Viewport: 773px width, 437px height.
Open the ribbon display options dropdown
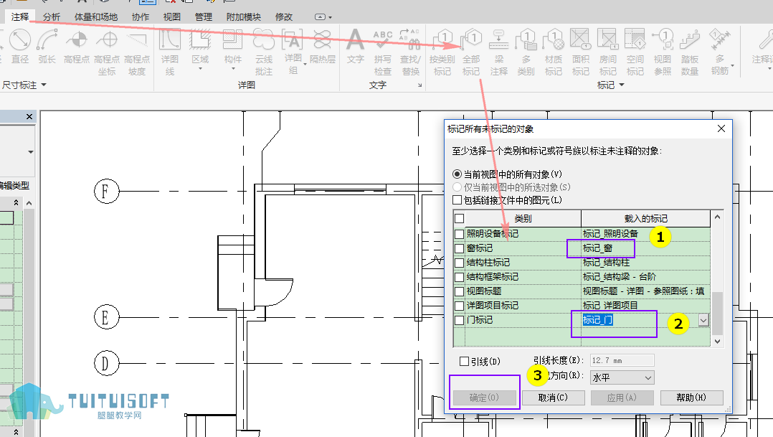[323, 17]
